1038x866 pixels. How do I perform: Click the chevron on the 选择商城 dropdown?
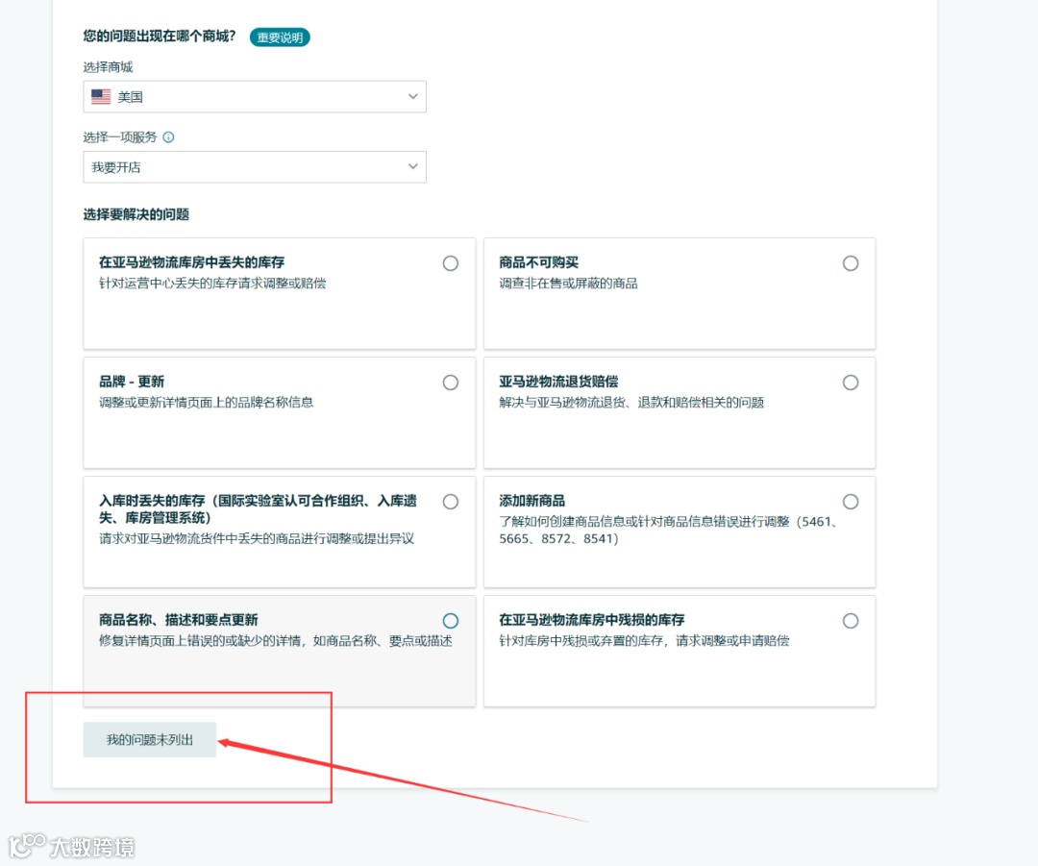pos(412,96)
